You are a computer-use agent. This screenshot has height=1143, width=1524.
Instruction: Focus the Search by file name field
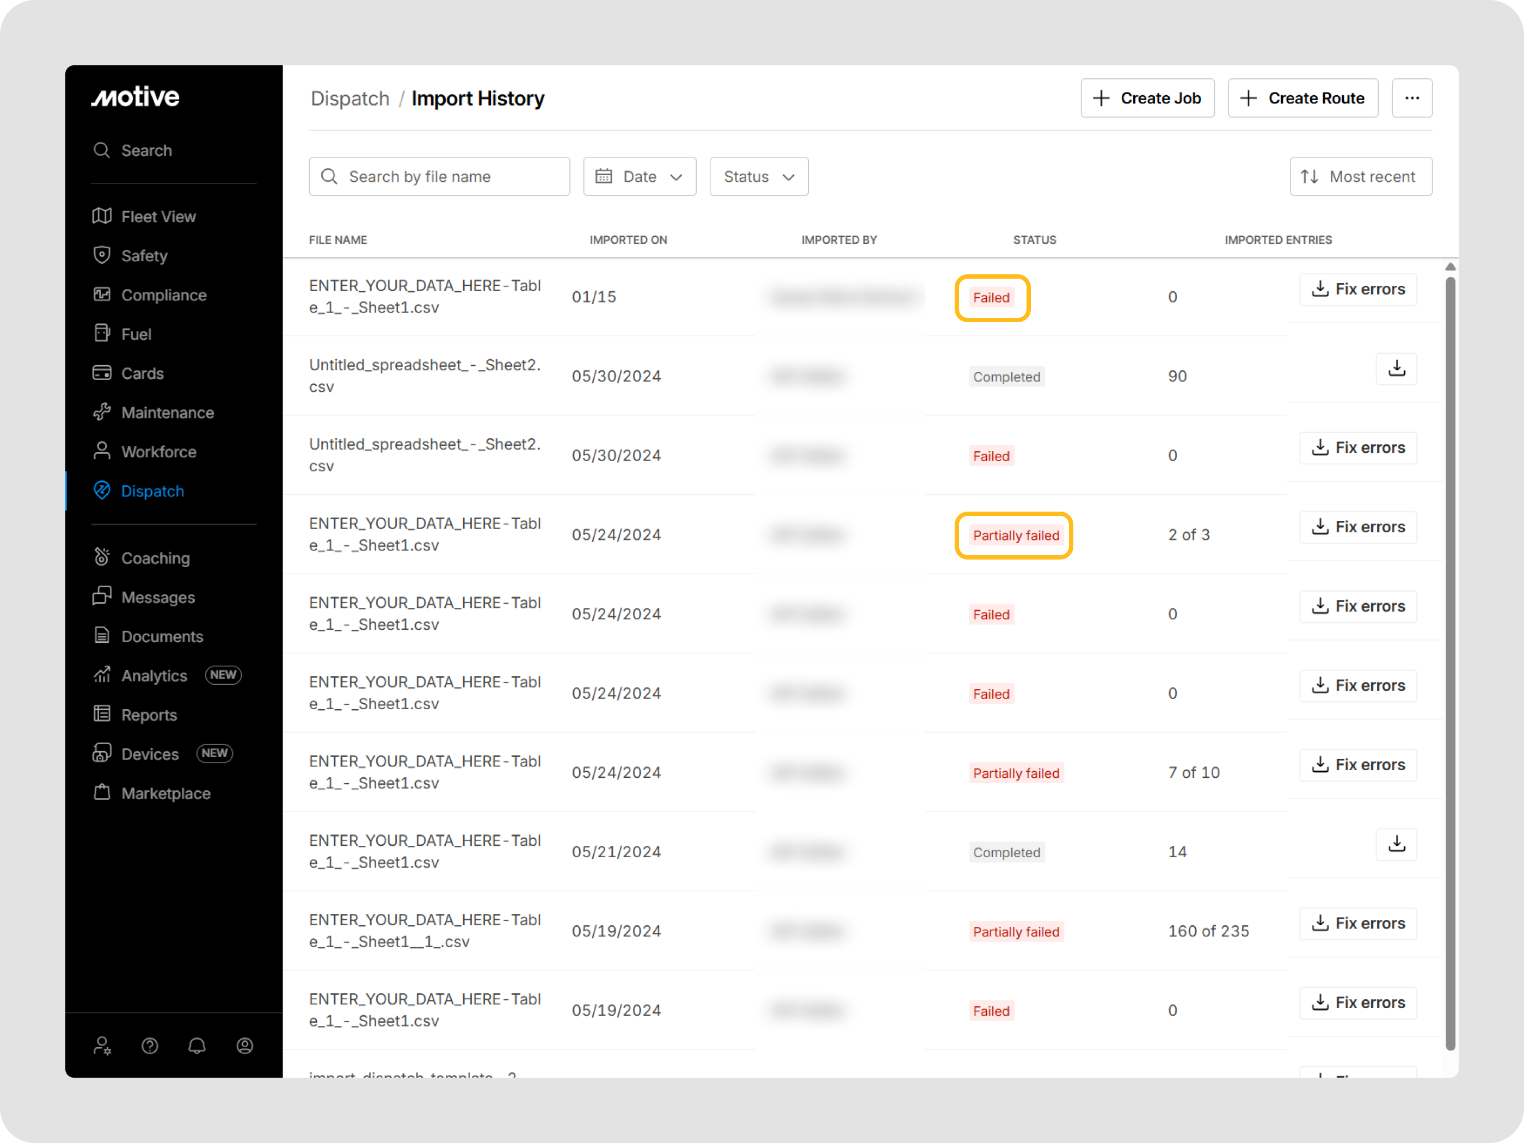(441, 177)
